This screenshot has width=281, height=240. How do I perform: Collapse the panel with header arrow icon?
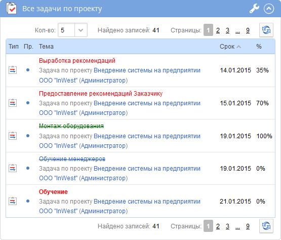[269, 9]
